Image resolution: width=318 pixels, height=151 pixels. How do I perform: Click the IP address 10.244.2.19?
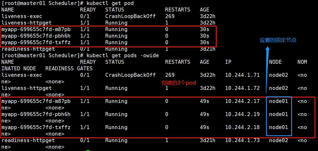click(x=242, y=114)
